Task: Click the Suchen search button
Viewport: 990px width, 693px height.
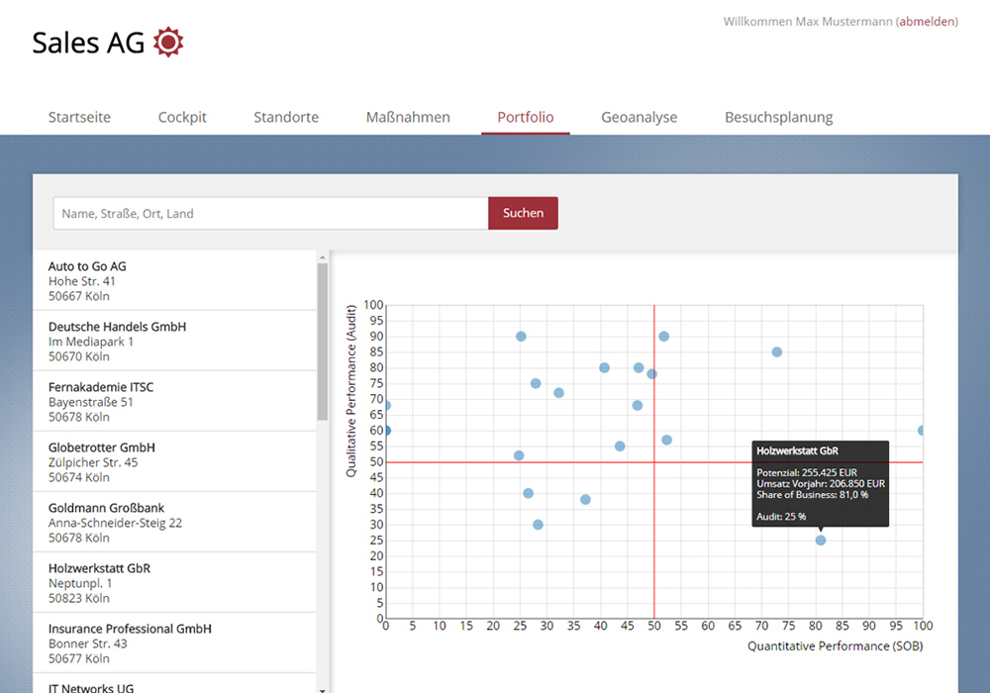Action: pos(523,213)
